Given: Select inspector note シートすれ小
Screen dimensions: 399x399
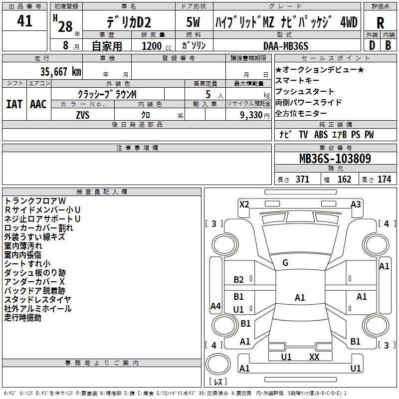Looking at the screenshot, I should 27,264.
